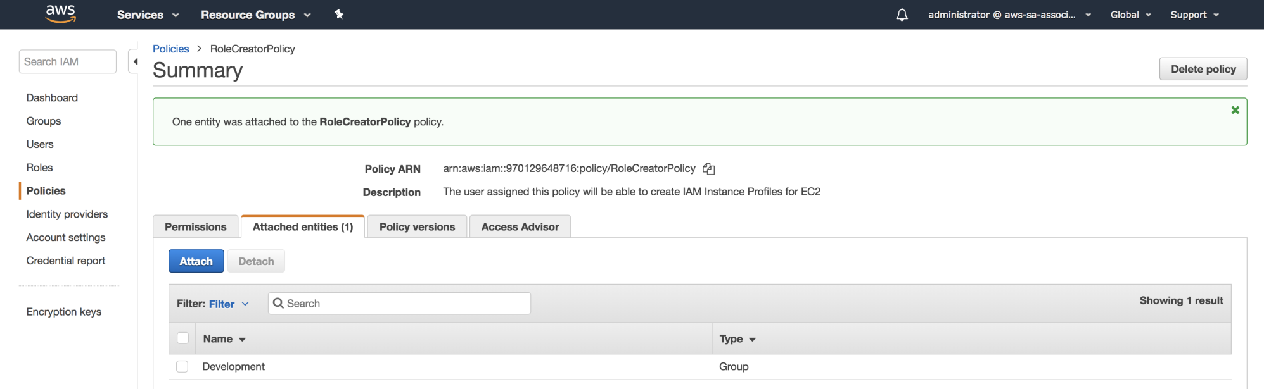
Task: Switch to the Permissions tab
Action: (x=195, y=226)
